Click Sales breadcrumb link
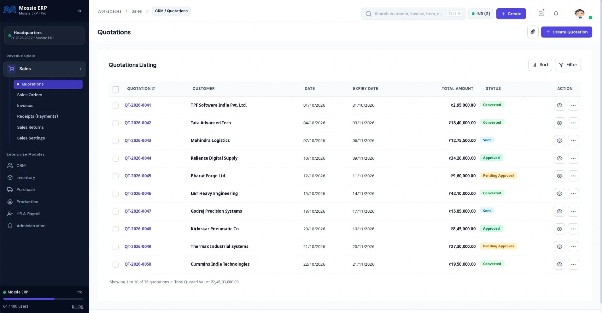This screenshot has height=313, width=602. (137, 11)
